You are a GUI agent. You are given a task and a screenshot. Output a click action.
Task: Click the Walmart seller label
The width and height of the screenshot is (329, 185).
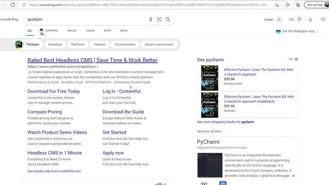click(230, 110)
